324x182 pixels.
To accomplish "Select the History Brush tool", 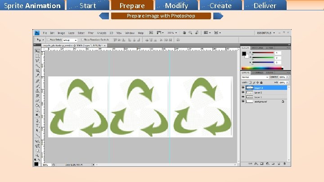I will click(x=37, y=96).
